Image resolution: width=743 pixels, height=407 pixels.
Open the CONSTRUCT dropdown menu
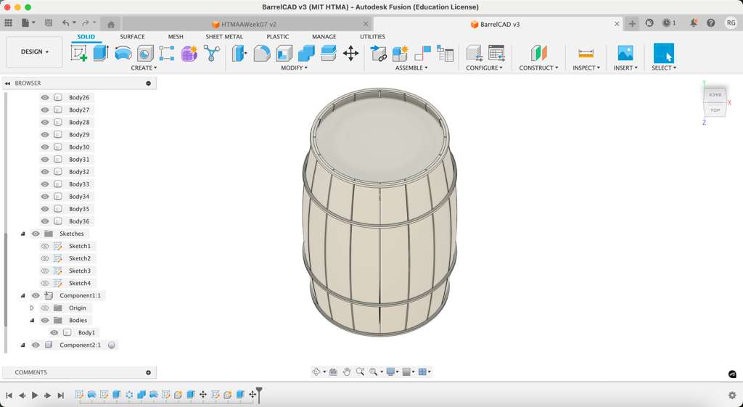538,67
